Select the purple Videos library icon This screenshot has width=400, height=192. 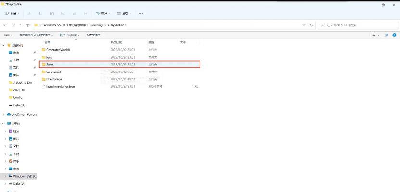click(11, 132)
